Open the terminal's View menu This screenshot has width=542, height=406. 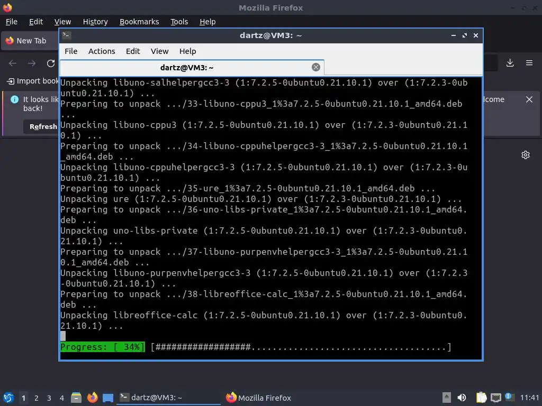pyautogui.click(x=159, y=51)
